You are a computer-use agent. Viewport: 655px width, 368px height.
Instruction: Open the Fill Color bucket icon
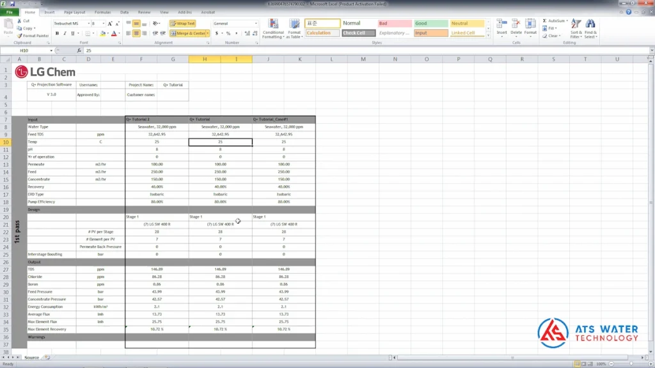point(102,33)
